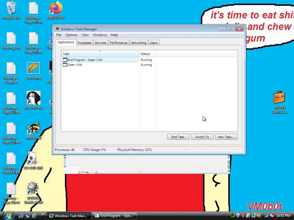
Task: Switch to the Processes tab
Action: [84, 43]
